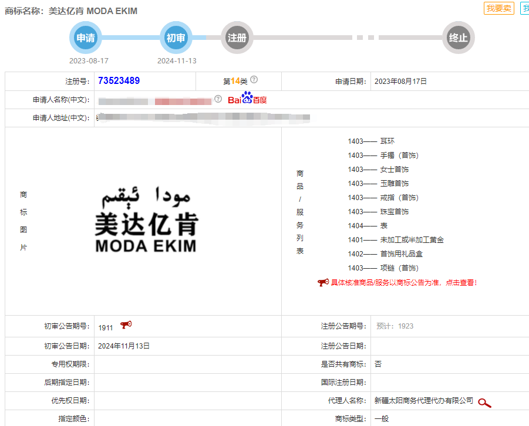This screenshot has width=529, height=426.
Task: Select goods item 1403 玉雕首饰
Action: (378, 184)
